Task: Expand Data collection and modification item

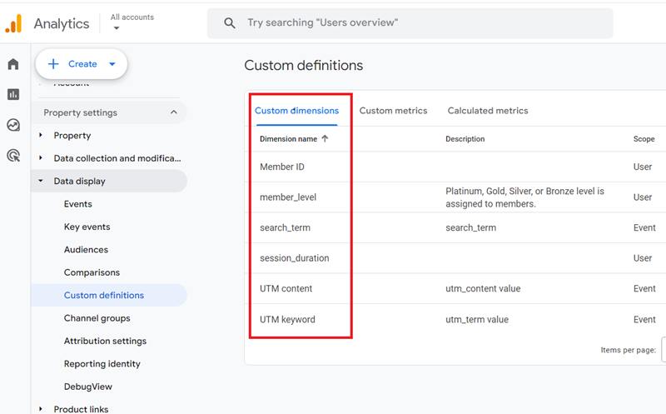Action: tap(41, 158)
